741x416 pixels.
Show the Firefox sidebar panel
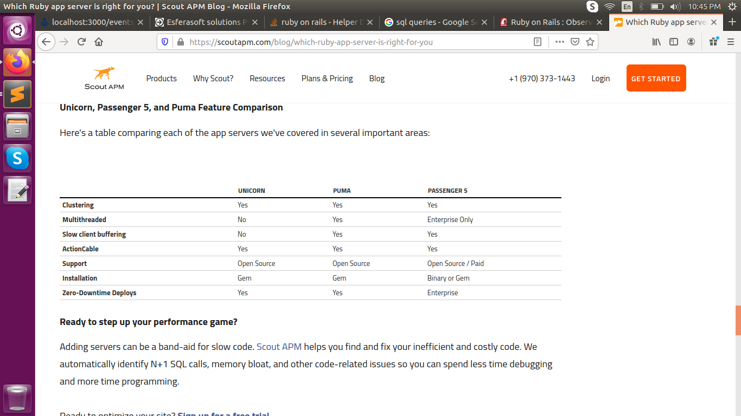pyautogui.click(x=674, y=42)
